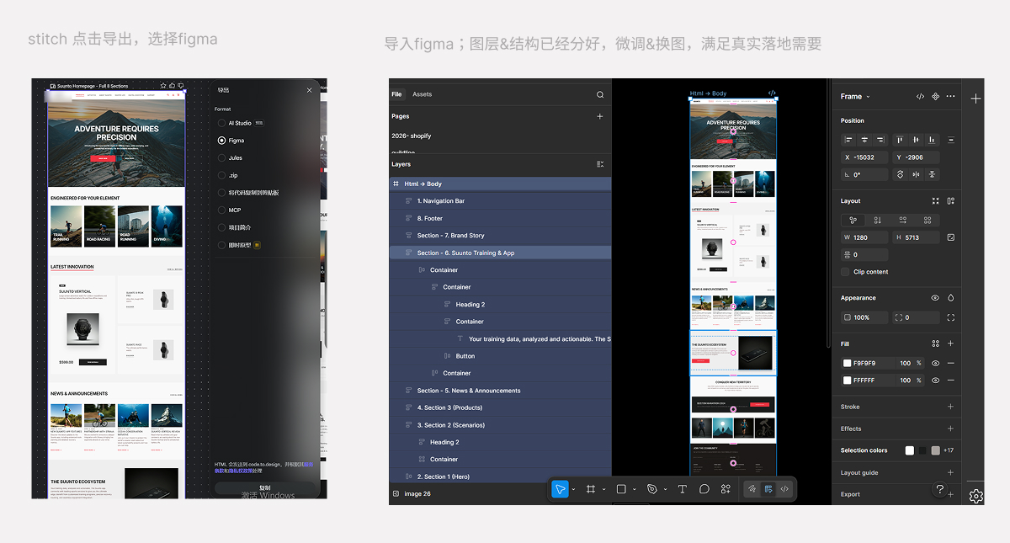Viewport: 1010px width, 543px height.
Task: Expand the Effects section with its plus
Action: pos(950,429)
